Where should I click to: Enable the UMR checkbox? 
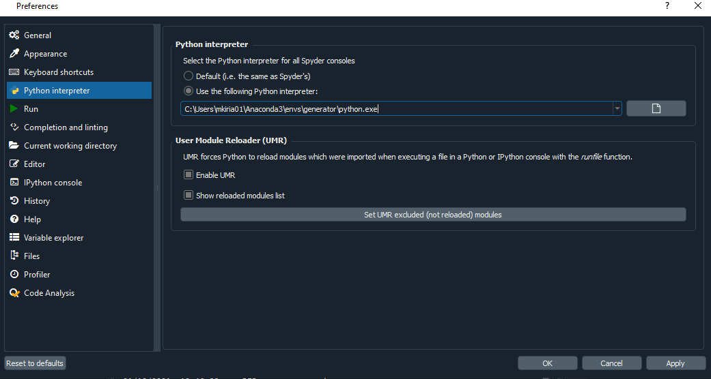(189, 175)
